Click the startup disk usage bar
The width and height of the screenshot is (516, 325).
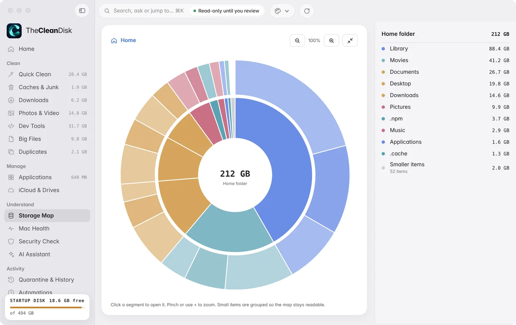[47, 307]
